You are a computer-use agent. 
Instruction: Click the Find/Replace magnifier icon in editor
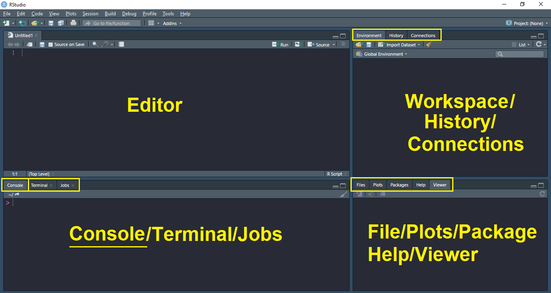95,44
